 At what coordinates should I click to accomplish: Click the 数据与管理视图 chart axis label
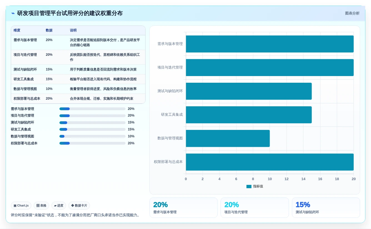pos(170,138)
